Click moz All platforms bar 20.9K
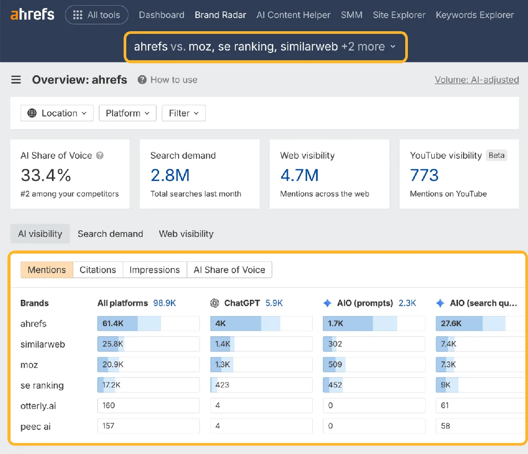This screenshot has height=454, width=528. 148,364
